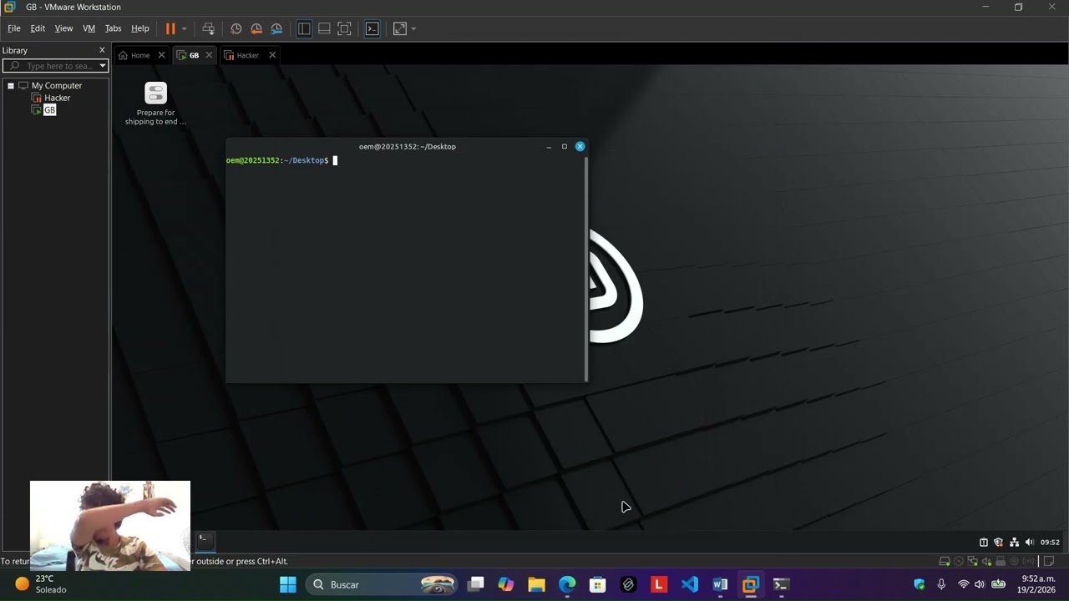Click the stretch guest display icon
The image size is (1069, 601).
pos(400,28)
